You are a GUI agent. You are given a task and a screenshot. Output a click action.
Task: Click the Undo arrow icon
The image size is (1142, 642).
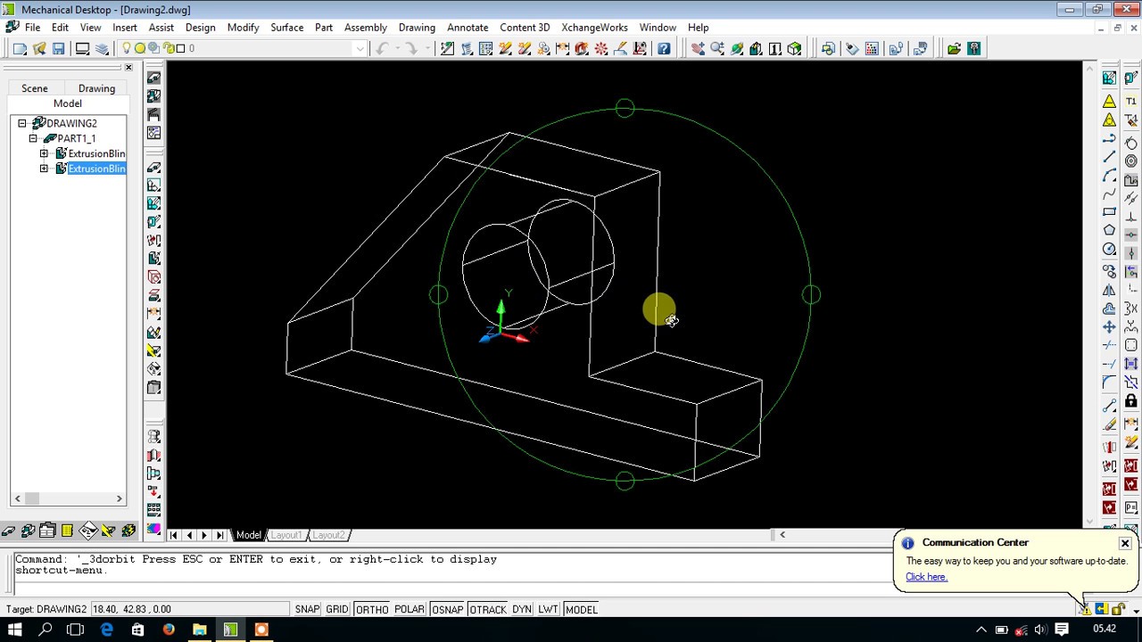382,48
